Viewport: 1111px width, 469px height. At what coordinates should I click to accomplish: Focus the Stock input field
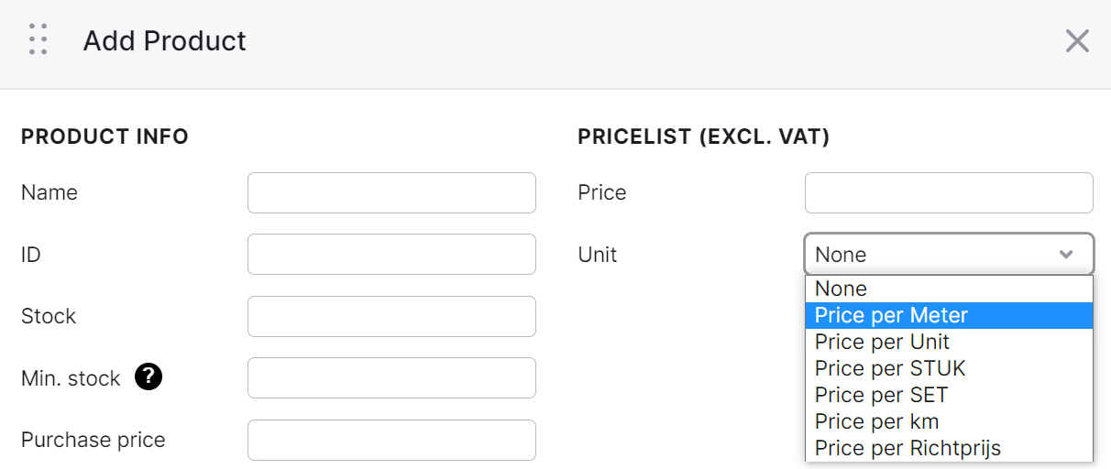[x=391, y=316]
